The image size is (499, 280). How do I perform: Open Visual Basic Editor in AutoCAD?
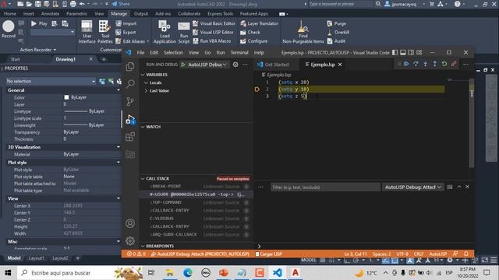coord(214,23)
